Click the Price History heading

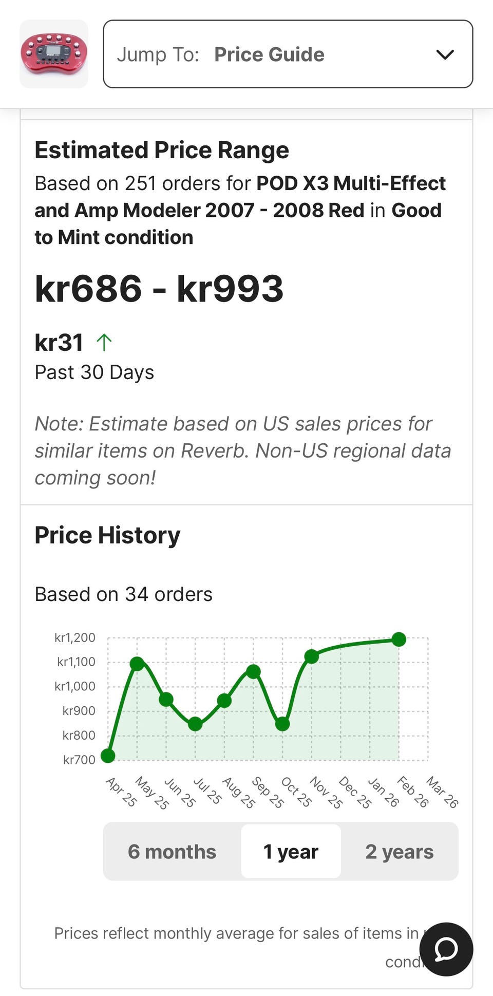107,535
